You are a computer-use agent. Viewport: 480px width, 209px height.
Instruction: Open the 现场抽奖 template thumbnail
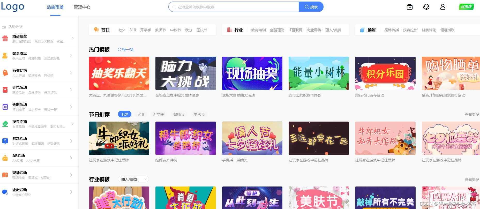pyautogui.click(x=252, y=73)
